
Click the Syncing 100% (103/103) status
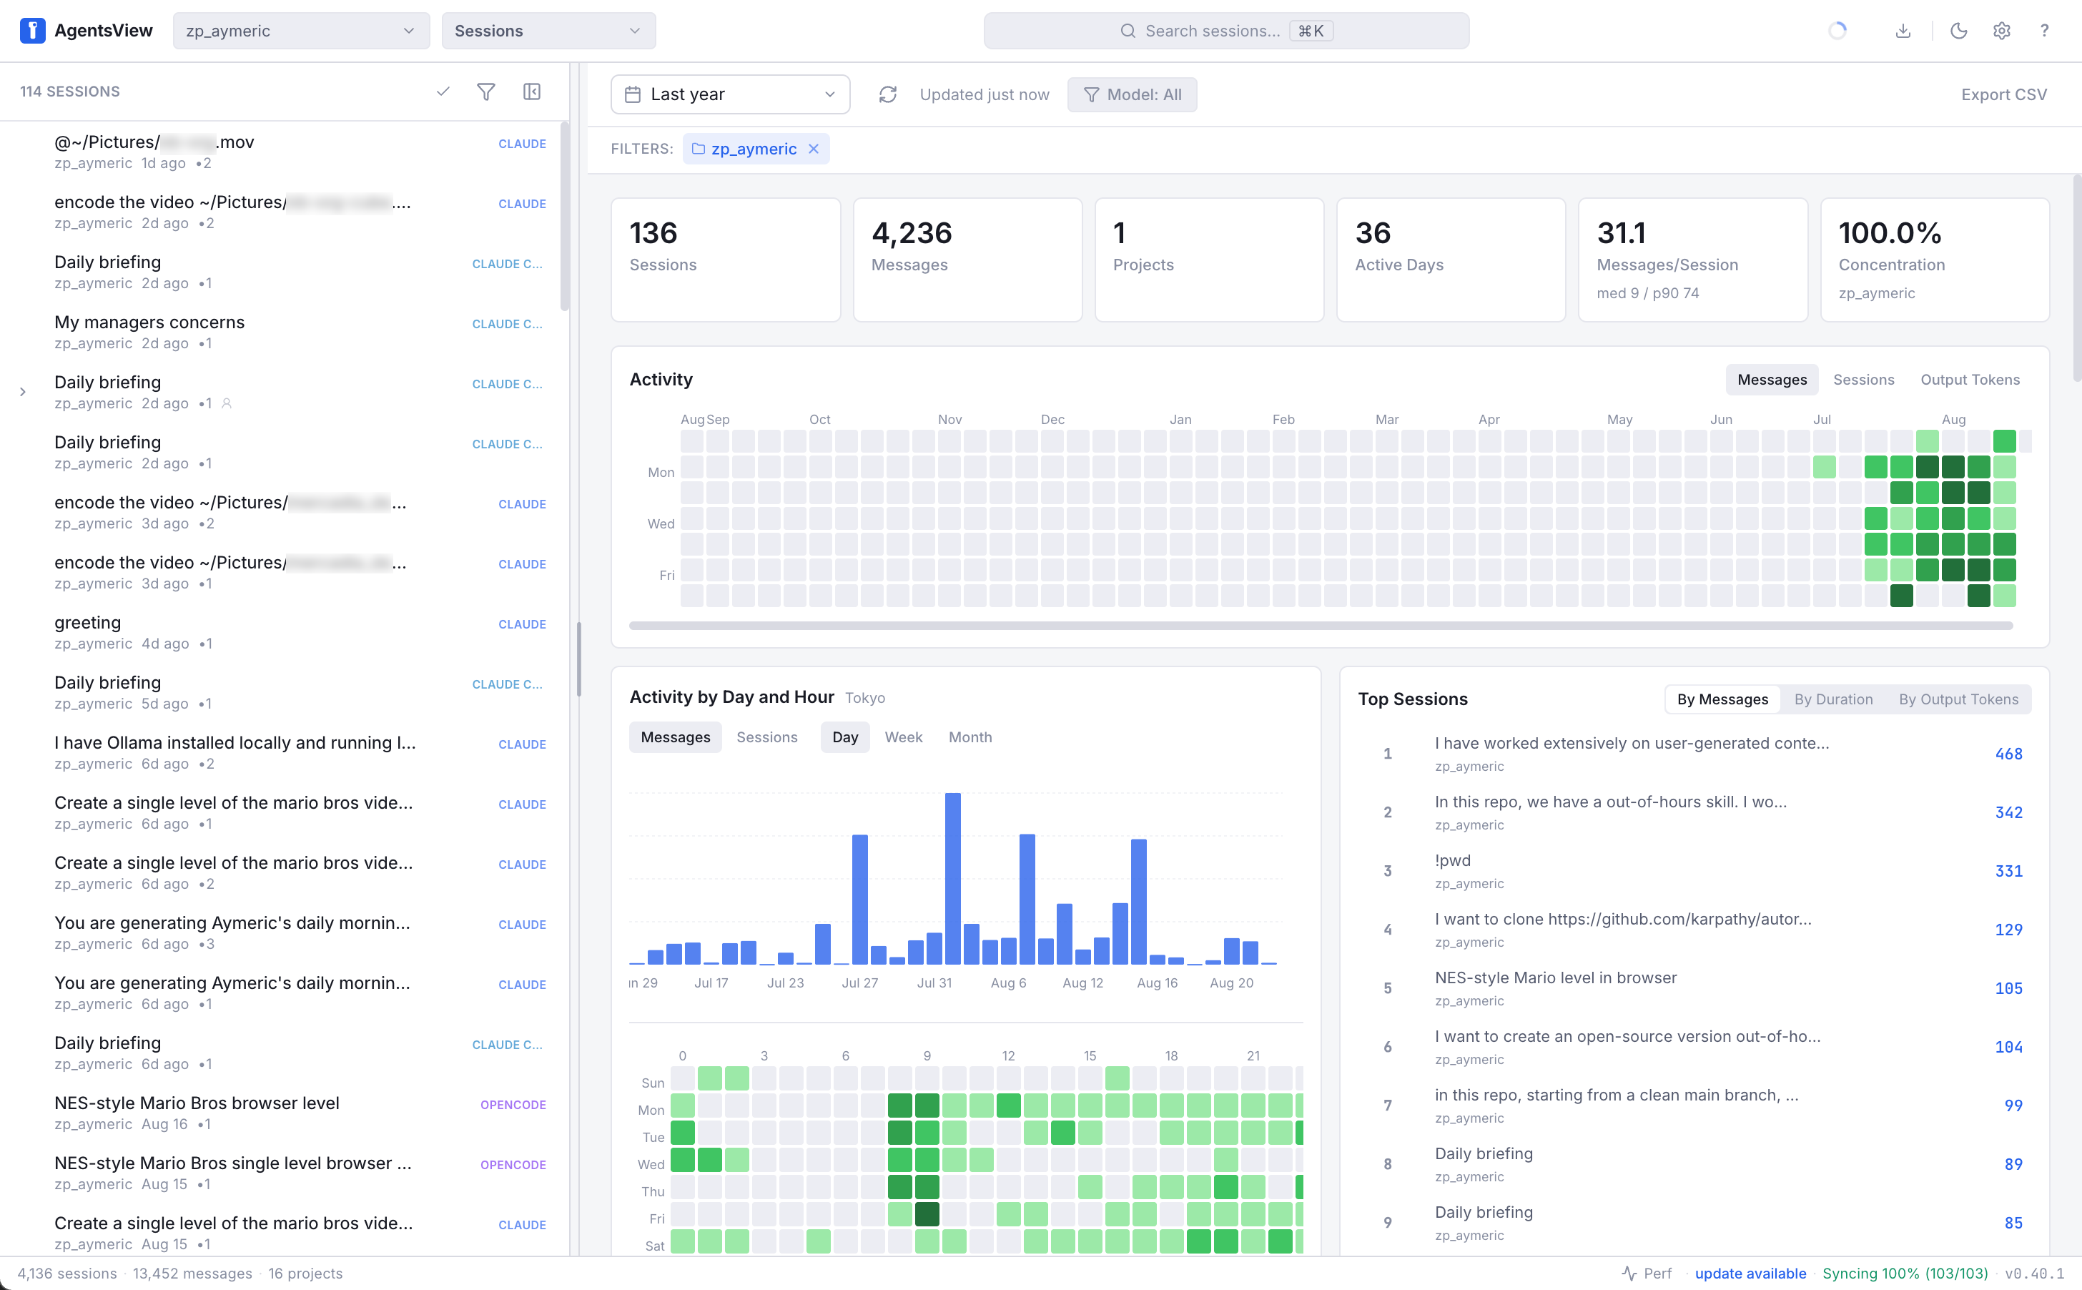(x=1905, y=1273)
